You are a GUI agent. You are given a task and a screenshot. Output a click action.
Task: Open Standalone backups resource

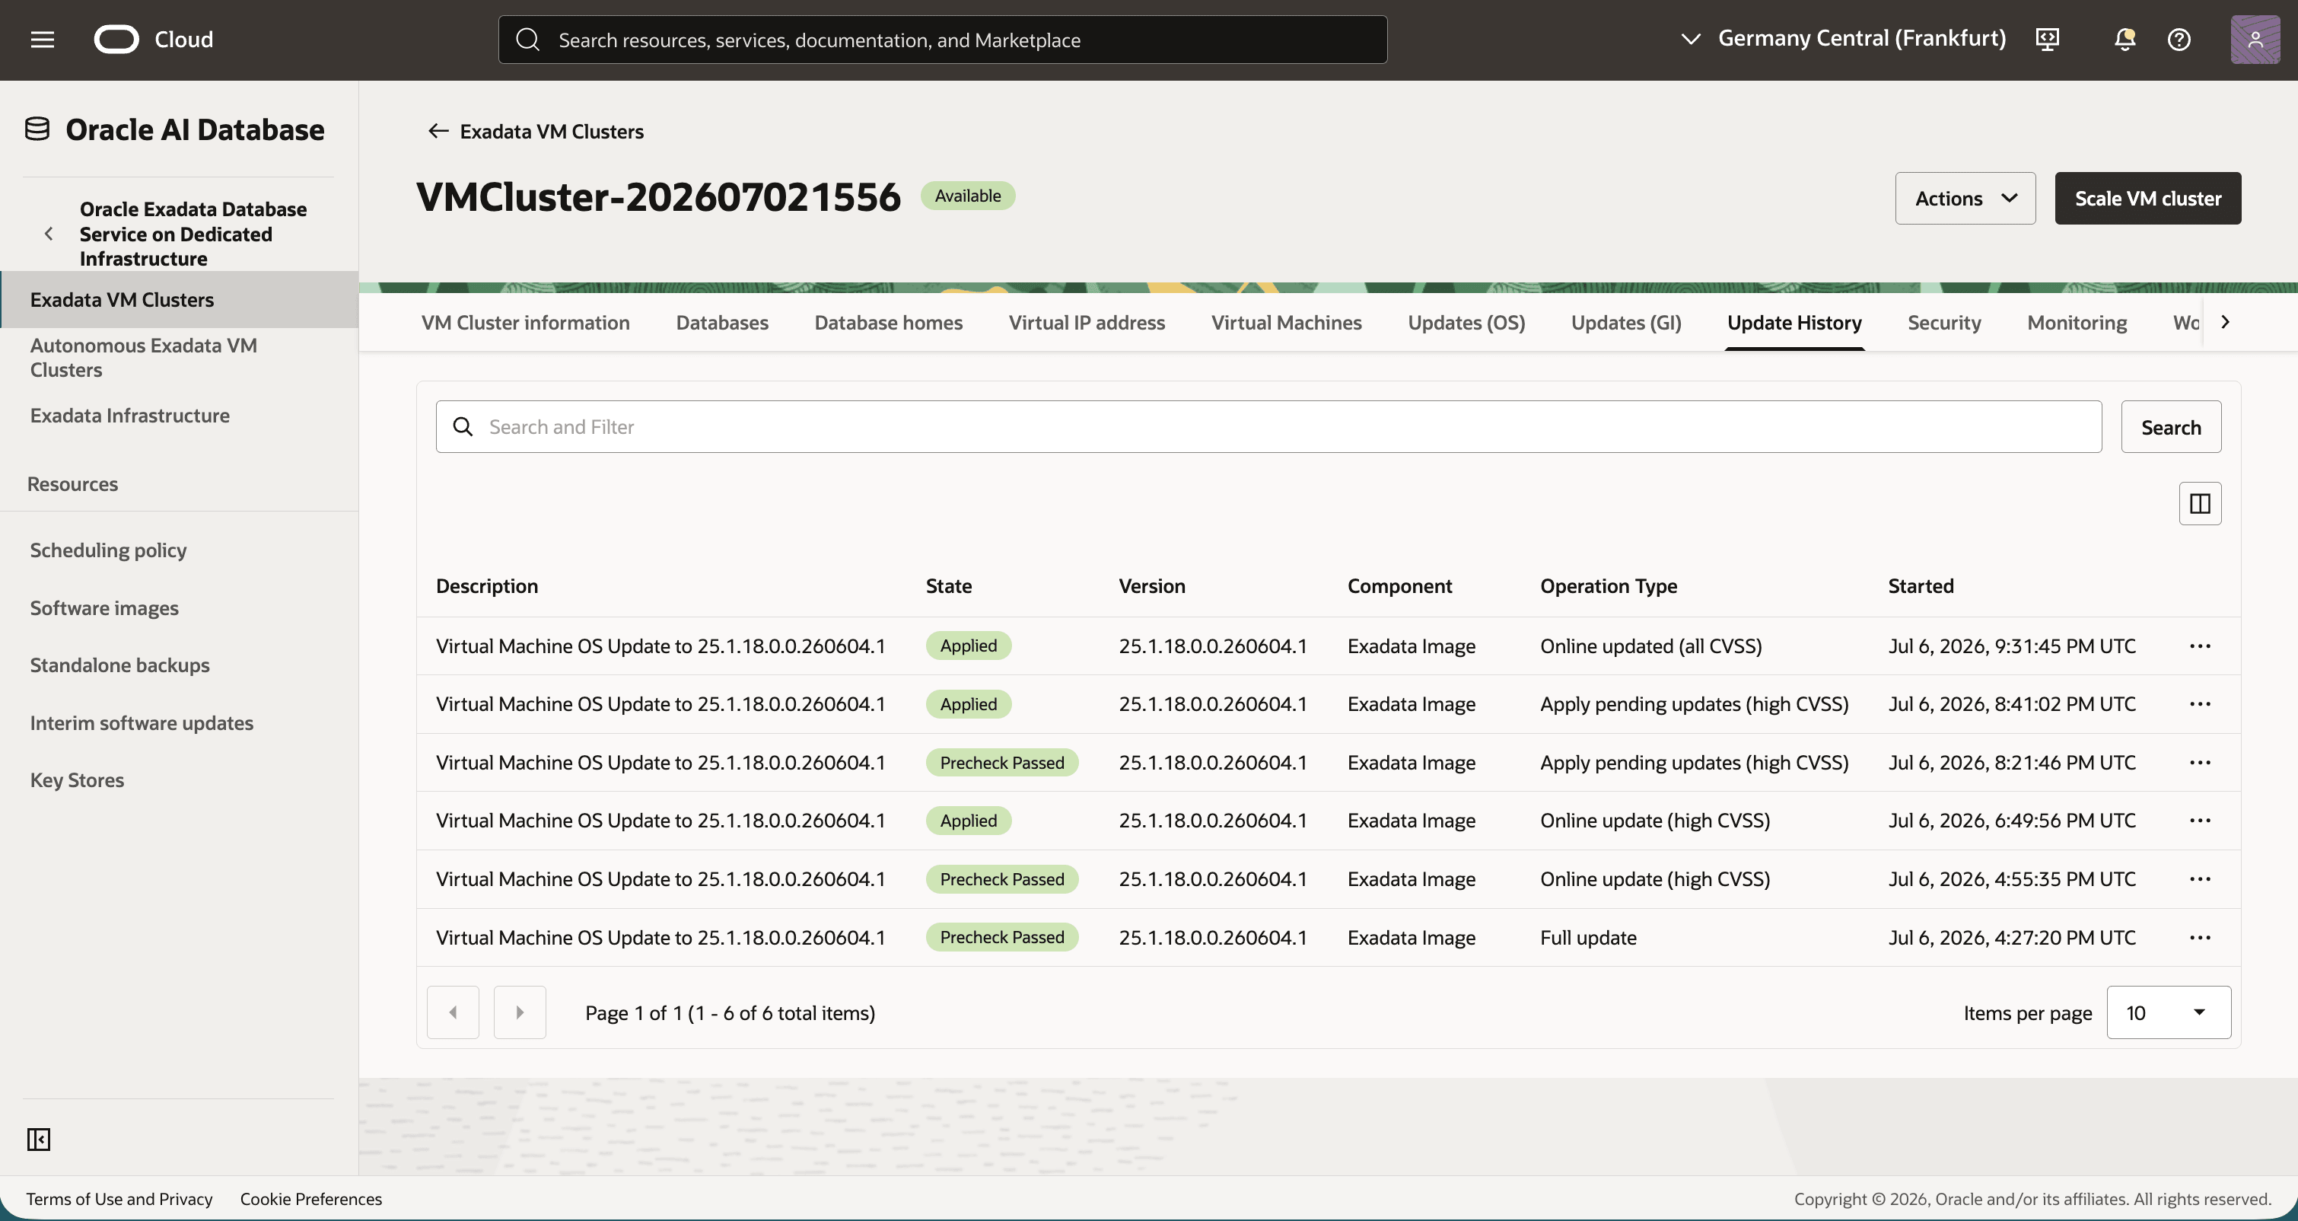point(119,665)
